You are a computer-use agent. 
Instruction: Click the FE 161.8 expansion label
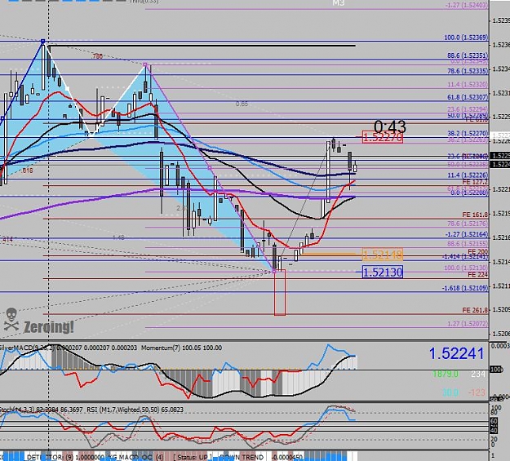pyautogui.click(x=475, y=215)
